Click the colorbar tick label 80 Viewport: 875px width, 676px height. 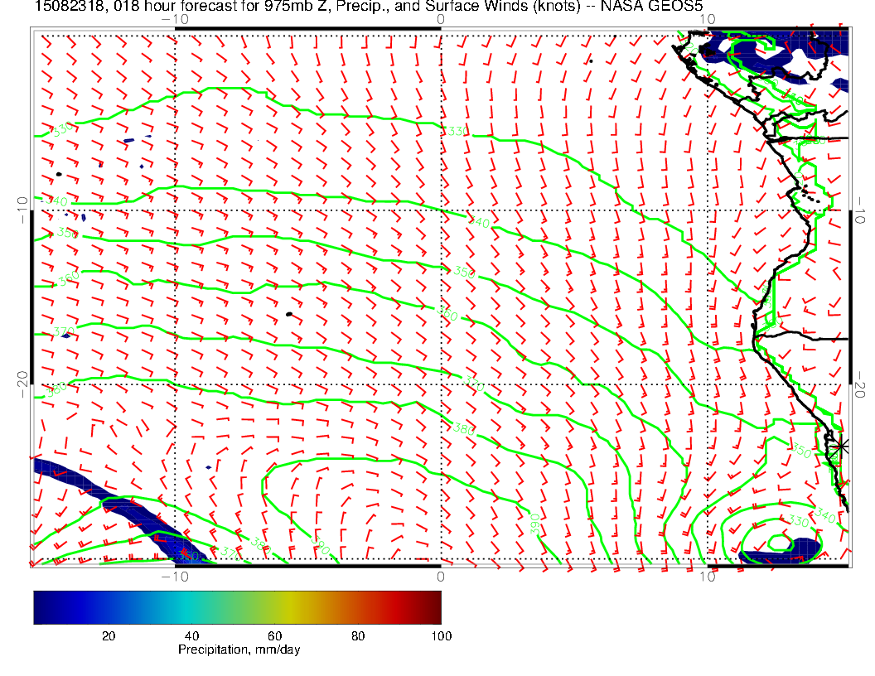(357, 635)
